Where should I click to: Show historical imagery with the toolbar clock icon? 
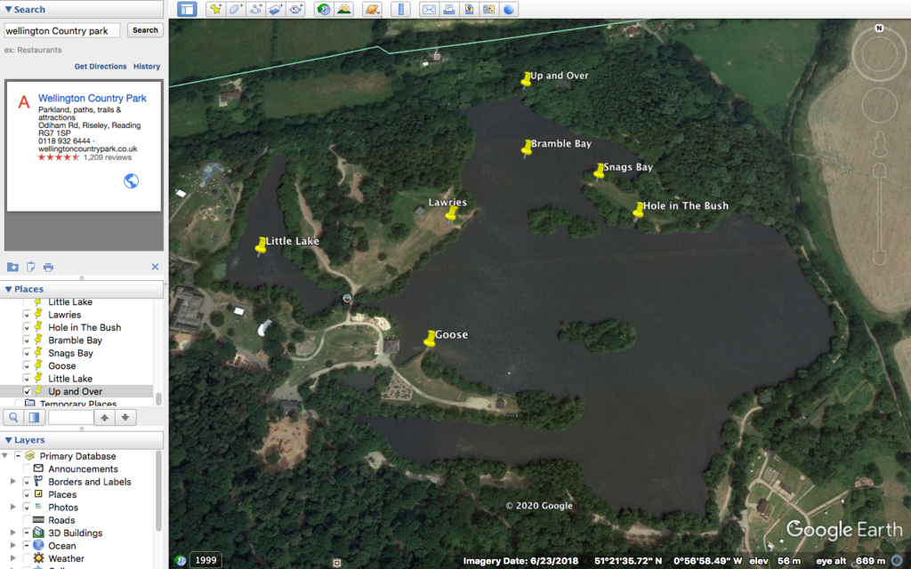[x=324, y=9]
